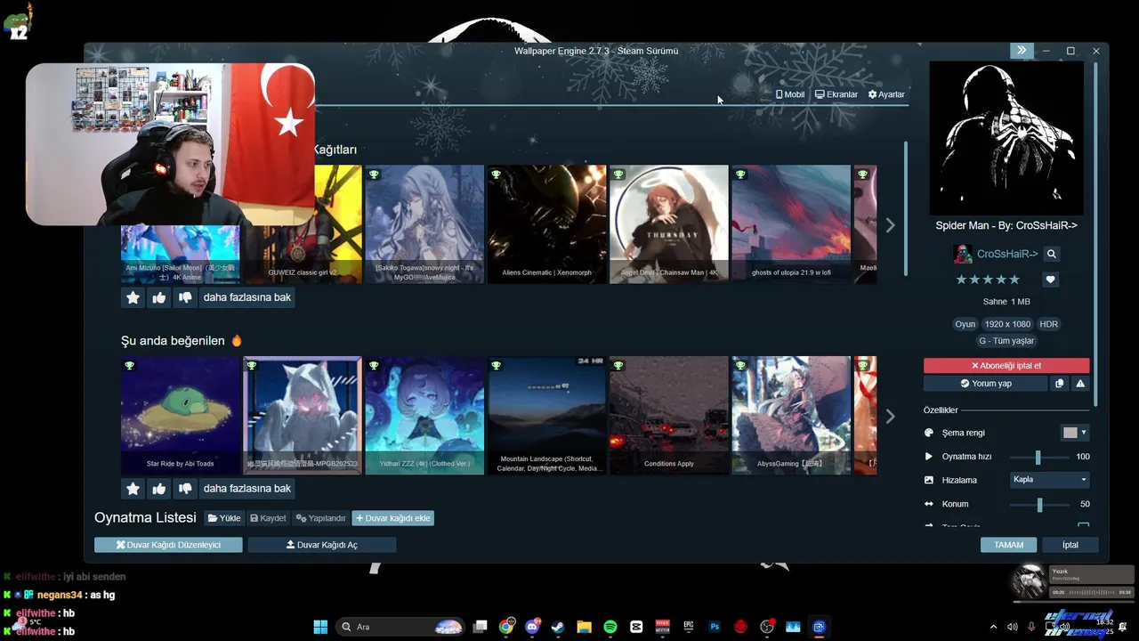Open the Hizalama dropdown showing Kapla

[x=1050, y=480]
